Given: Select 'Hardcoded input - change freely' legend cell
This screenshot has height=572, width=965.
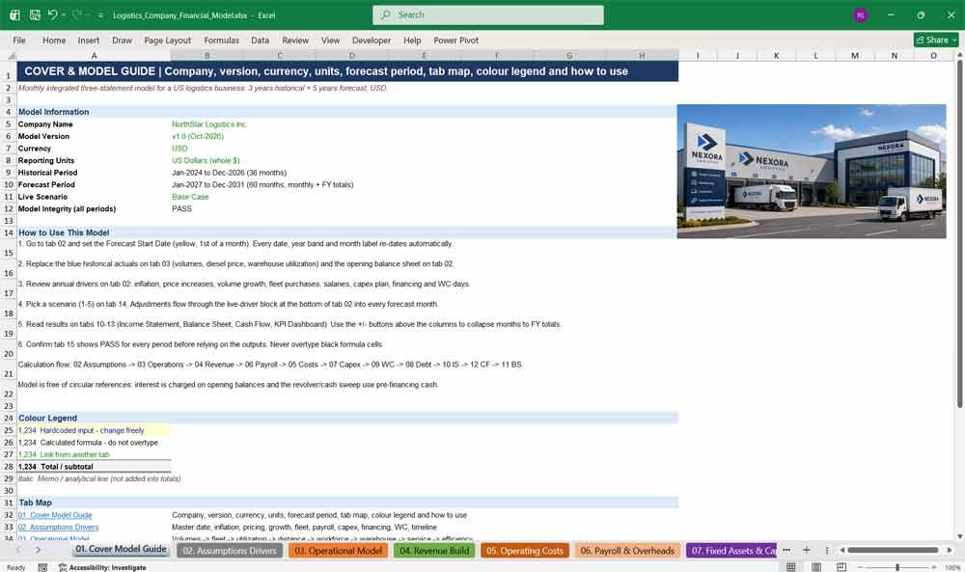Looking at the screenshot, I should (94, 430).
